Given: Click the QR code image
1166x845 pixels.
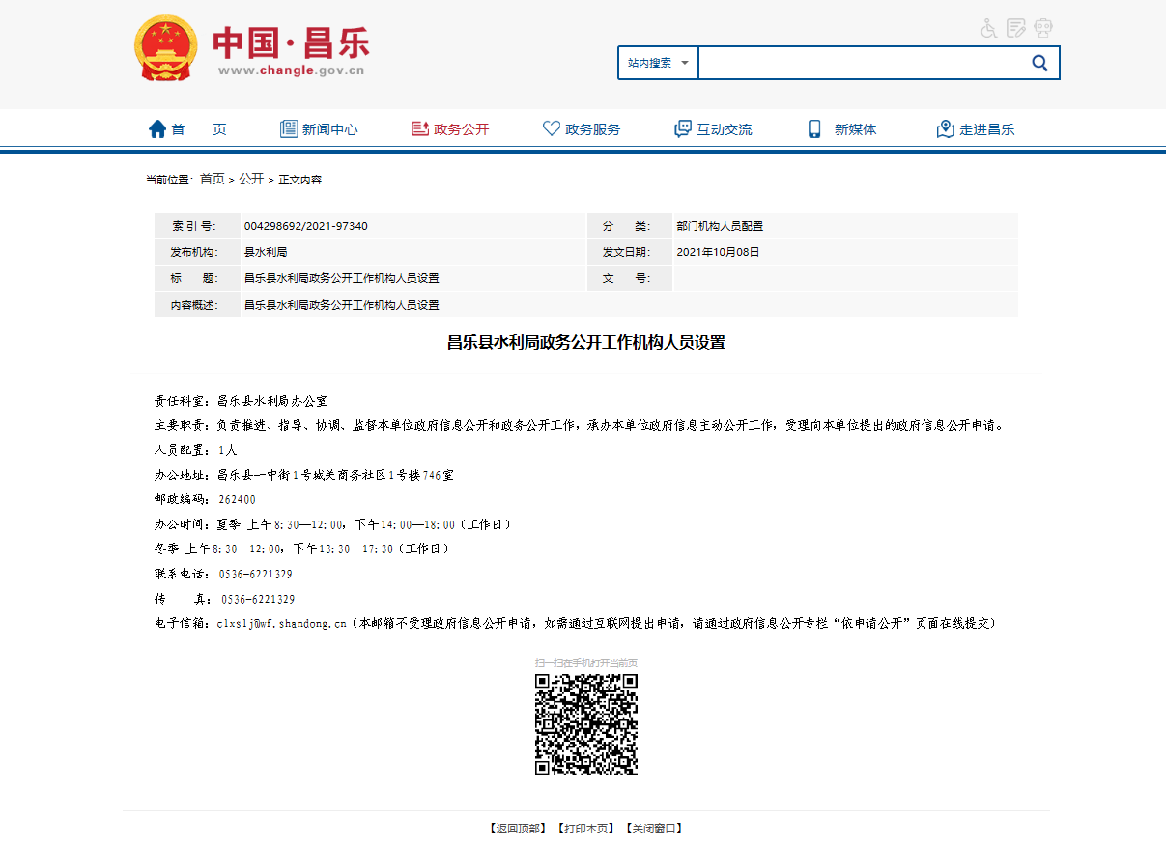Looking at the screenshot, I should pyautogui.click(x=586, y=724).
